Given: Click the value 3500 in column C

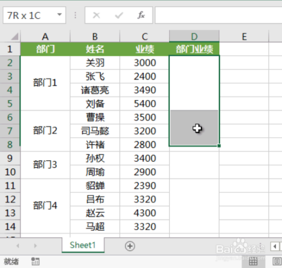Looking at the screenshot, I should click(144, 117).
